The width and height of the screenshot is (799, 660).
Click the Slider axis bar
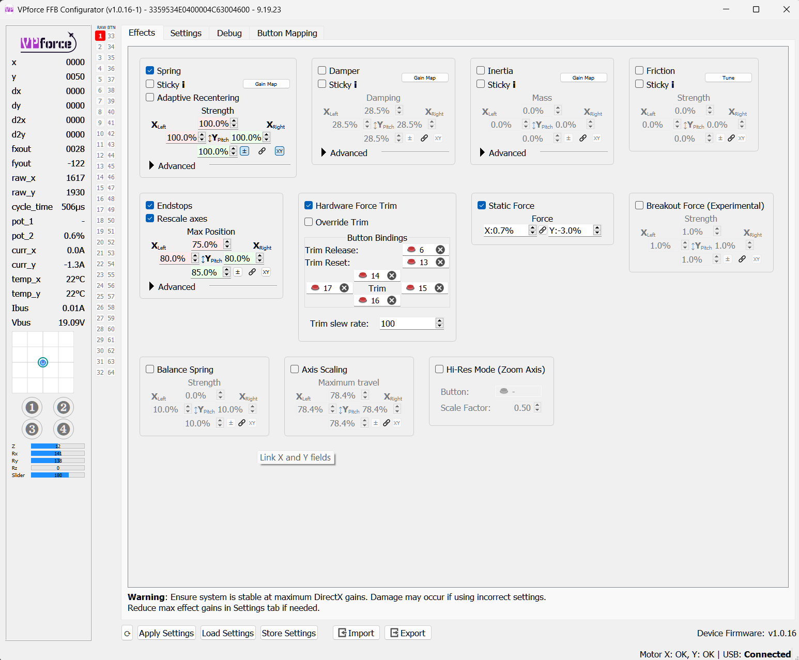point(58,475)
